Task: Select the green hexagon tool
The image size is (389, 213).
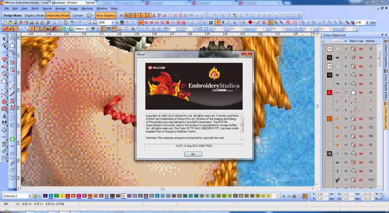Action: (x=12, y=139)
